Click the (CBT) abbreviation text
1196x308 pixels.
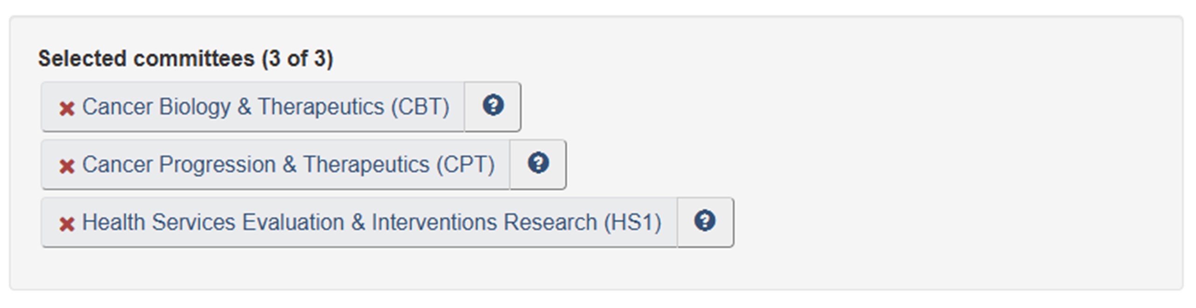click(x=420, y=107)
